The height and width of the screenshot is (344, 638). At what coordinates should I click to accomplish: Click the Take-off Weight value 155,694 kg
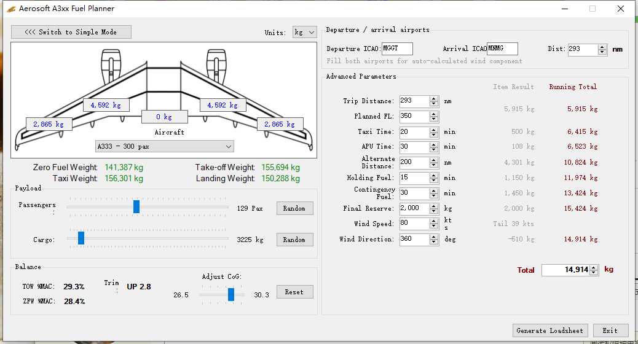(280, 167)
